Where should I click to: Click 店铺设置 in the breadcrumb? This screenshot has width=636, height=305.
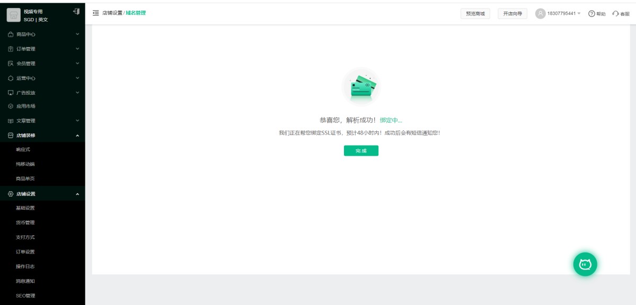tap(112, 13)
